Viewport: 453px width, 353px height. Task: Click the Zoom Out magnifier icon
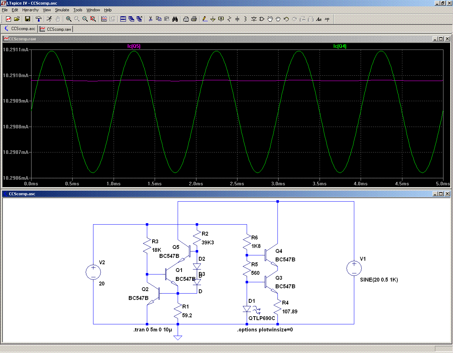click(85, 19)
